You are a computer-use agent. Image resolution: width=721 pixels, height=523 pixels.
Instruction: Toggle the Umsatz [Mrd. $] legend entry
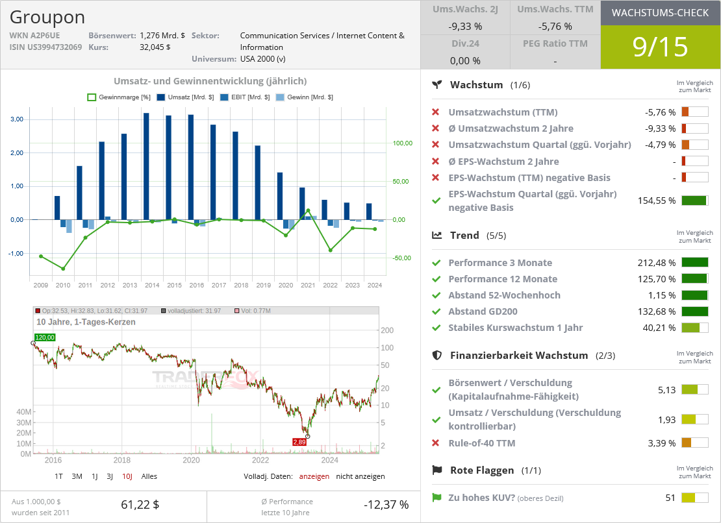click(185, 97)
